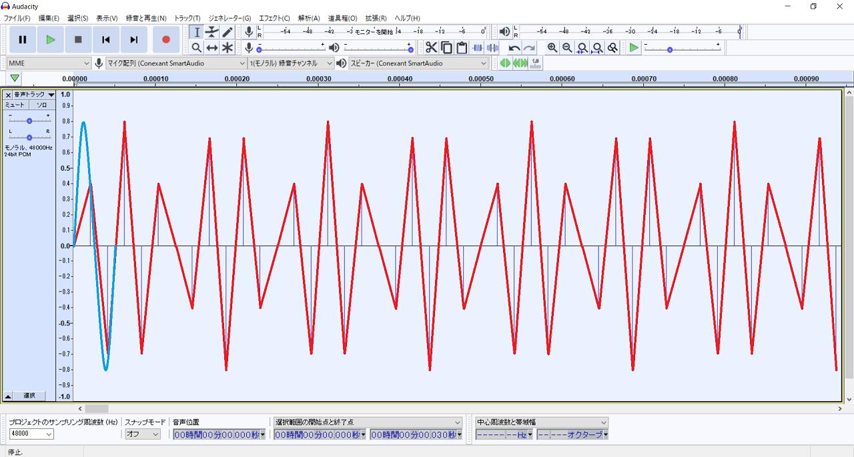854x457 pixels.
Task: Click the Zoom Toggle icon
Action: [612, 47]
